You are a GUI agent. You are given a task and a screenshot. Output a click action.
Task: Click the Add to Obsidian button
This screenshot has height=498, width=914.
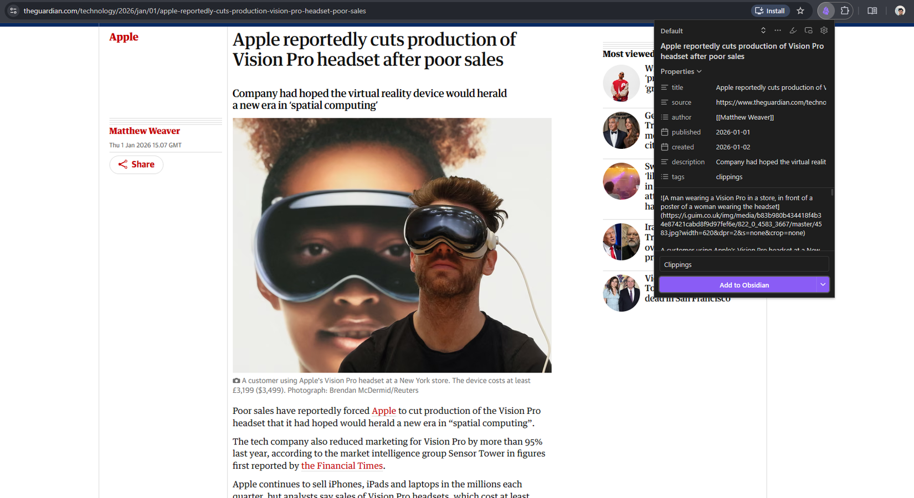pos(738,285)
